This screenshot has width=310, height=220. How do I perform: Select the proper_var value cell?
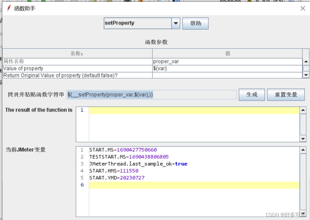point(227,61)
